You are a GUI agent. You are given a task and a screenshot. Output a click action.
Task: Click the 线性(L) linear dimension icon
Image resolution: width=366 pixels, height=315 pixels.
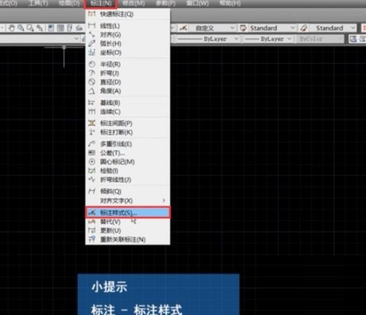pyautogui.click(x=91, y=26)
